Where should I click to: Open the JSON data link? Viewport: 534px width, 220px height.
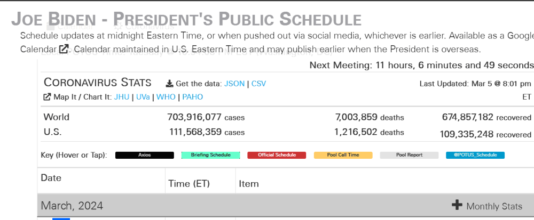click(234, 84)
